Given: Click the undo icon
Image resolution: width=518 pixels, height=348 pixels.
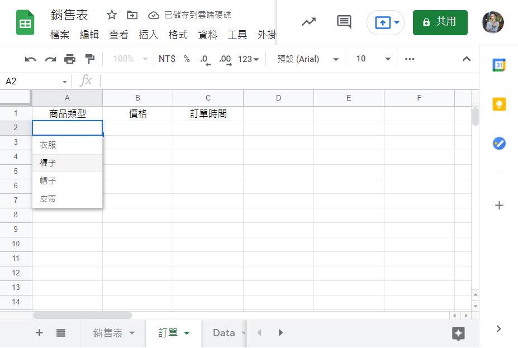Looking at the screenshot, I should tap(30, 59).
